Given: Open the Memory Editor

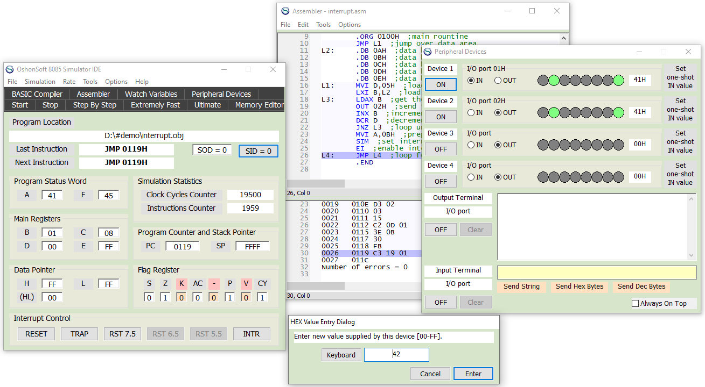Looking at the screenshot, I should point(259,105).
